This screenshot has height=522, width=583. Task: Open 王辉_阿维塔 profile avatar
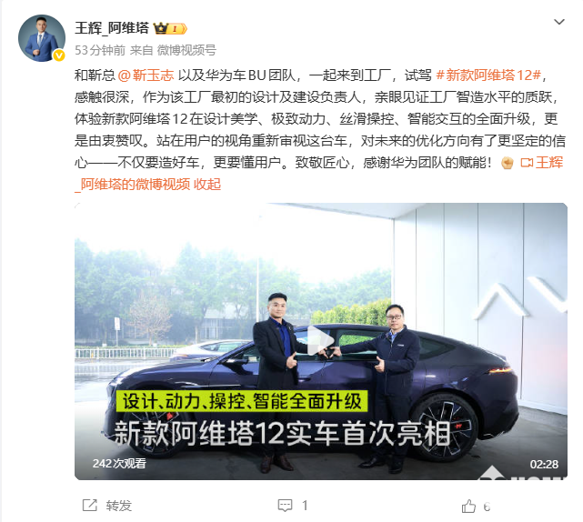[x=42, y=38]
